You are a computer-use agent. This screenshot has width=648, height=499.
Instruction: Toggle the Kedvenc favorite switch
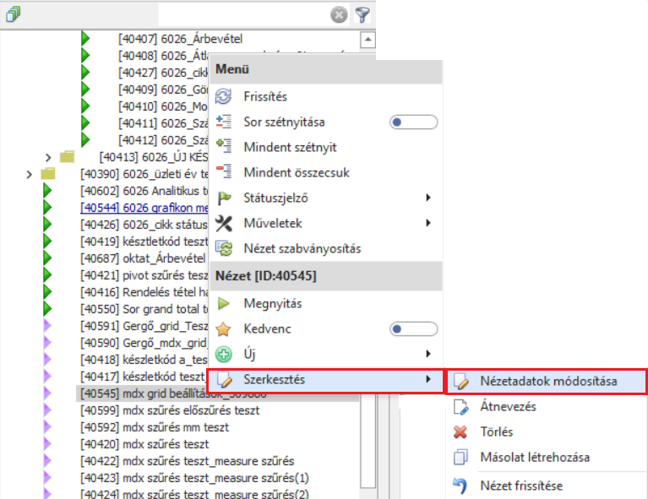tap(414, 328)
